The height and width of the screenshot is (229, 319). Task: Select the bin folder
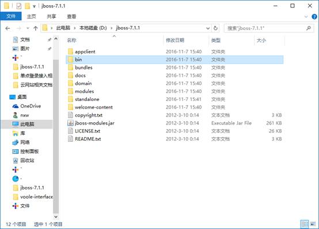tap(174, 60)
